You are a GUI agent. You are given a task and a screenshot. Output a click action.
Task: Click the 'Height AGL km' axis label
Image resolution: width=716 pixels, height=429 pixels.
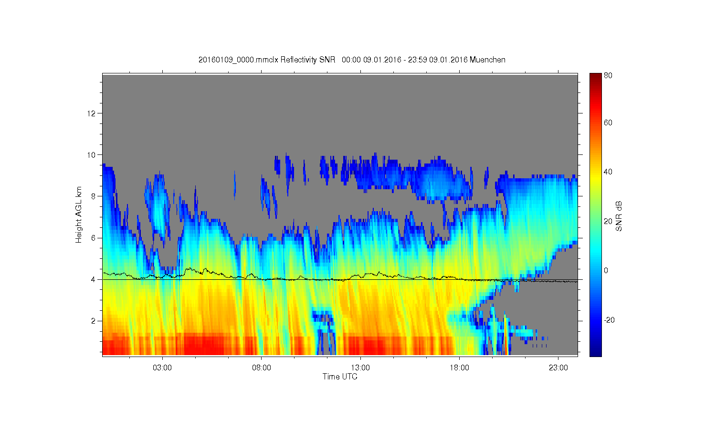point(79,214)
